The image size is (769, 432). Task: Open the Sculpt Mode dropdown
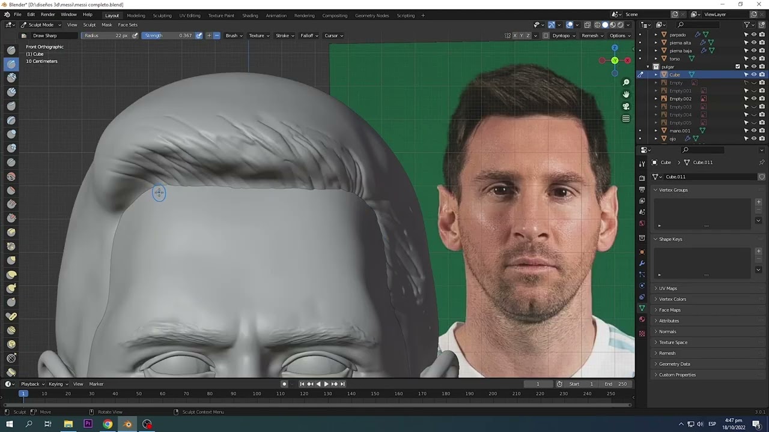40,25
